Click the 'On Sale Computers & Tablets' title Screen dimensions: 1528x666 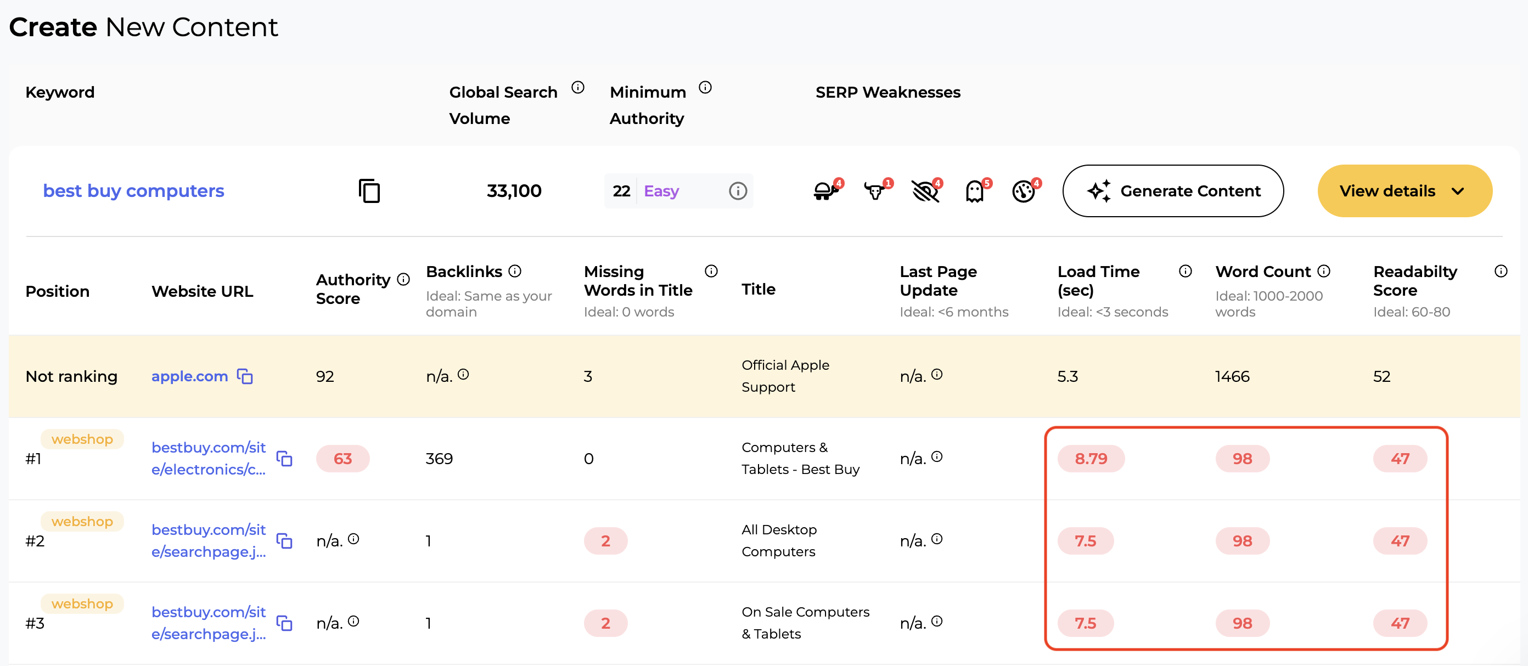(805, 623)
